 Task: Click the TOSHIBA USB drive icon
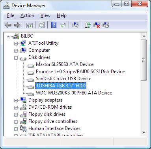[31, 87]
